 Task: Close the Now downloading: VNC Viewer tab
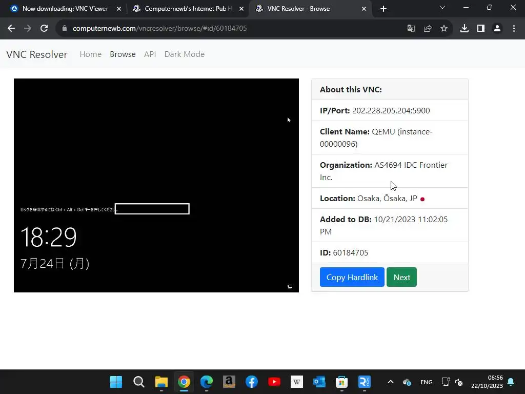click(119, 9)
